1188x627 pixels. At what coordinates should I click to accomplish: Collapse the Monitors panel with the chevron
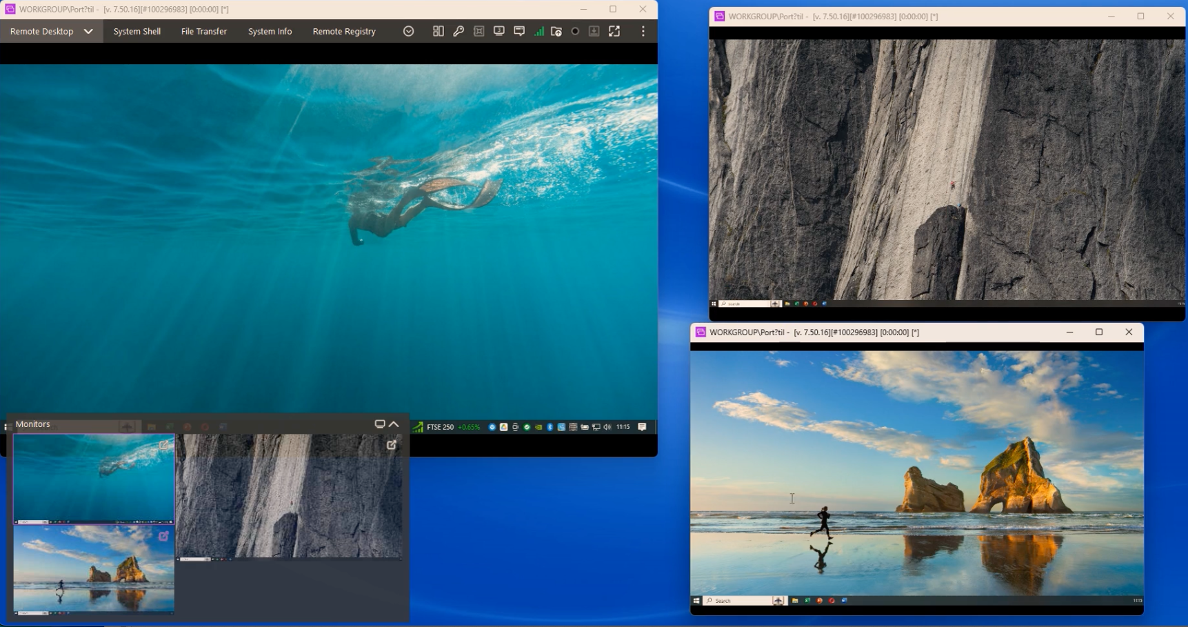click(x=394, y=424)
